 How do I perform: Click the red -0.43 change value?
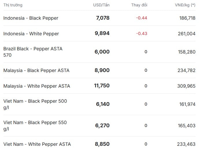coord(142,34)
